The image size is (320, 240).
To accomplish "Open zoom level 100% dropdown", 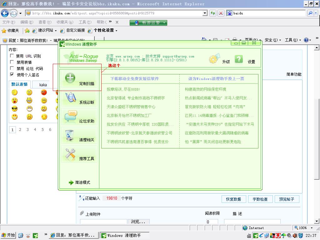I will pyautogui.click(x=312, y=228).
